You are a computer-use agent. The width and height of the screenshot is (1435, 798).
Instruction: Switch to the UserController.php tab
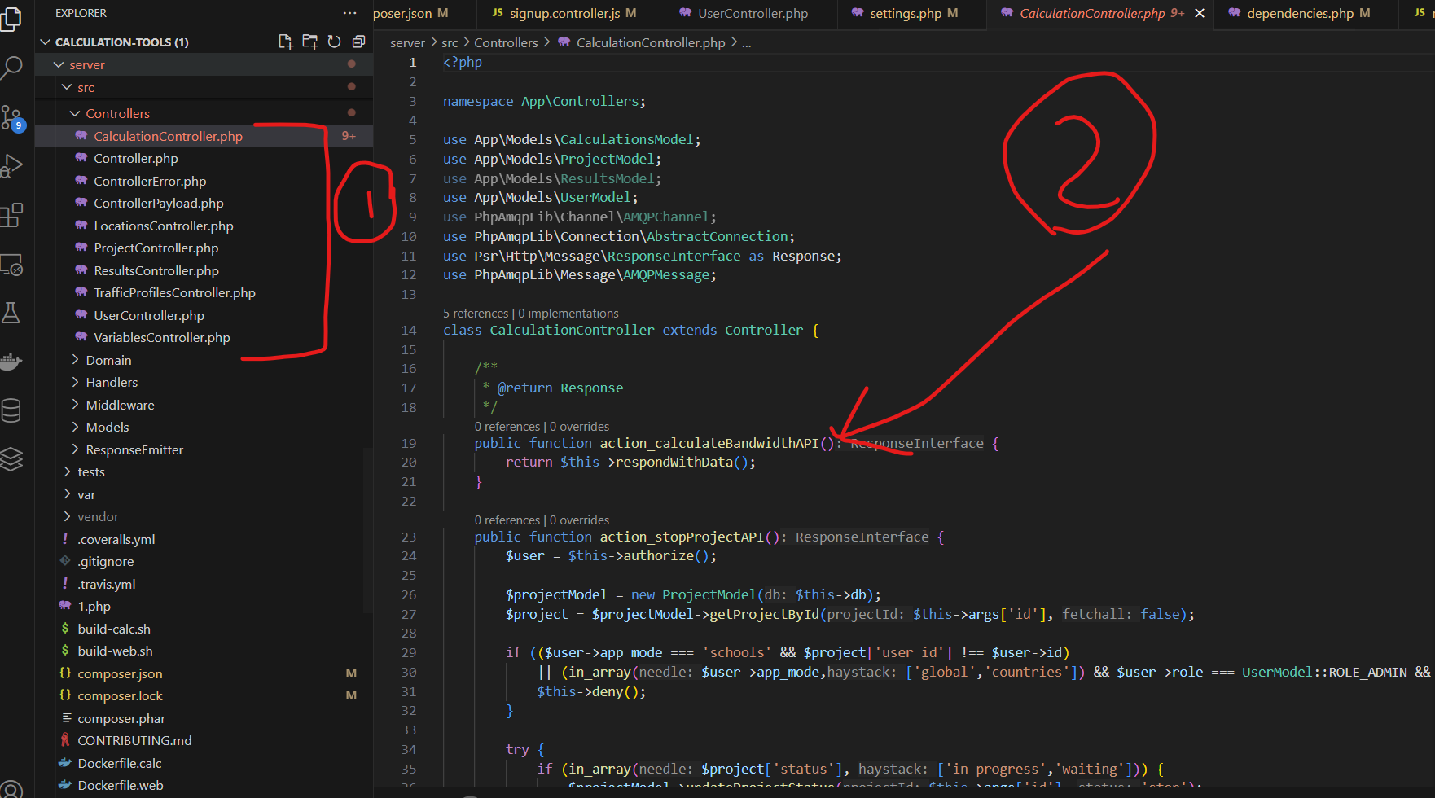[x=753, y=13]
